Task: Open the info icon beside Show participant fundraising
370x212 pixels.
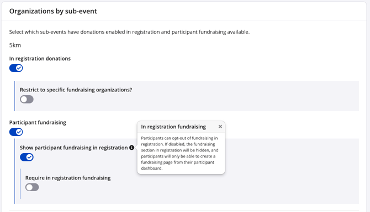Action: 131,148
